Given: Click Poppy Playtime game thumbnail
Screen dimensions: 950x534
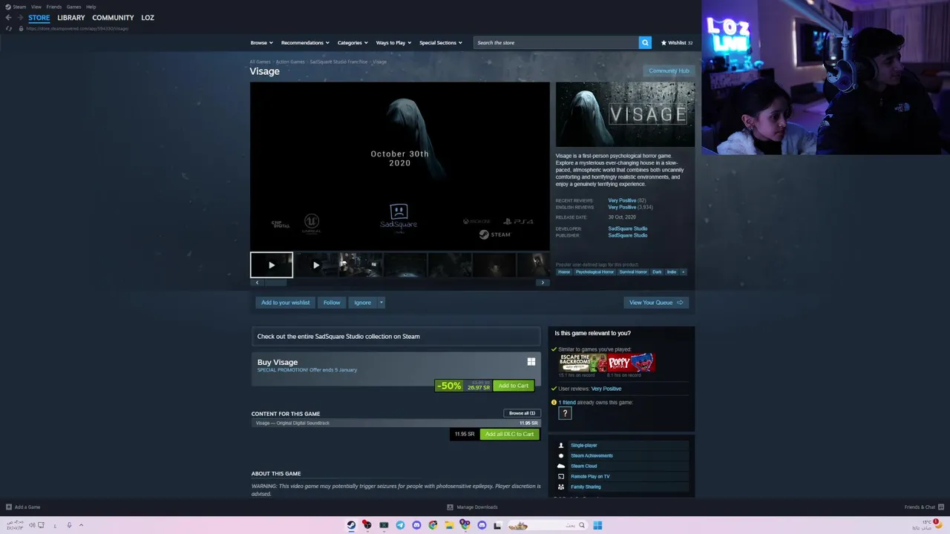Looking at the screenshot, I should (632, 363).
